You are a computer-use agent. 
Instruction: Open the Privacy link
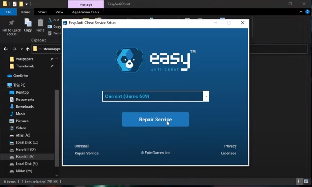[230, 146]
